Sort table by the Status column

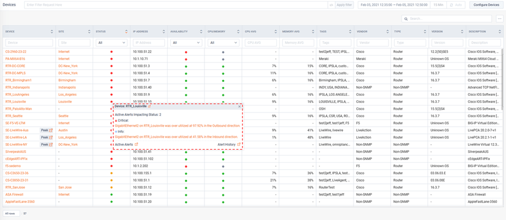(126, 32)
